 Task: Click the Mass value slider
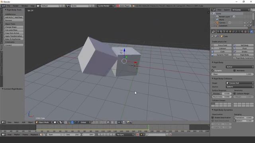point(233,74)
